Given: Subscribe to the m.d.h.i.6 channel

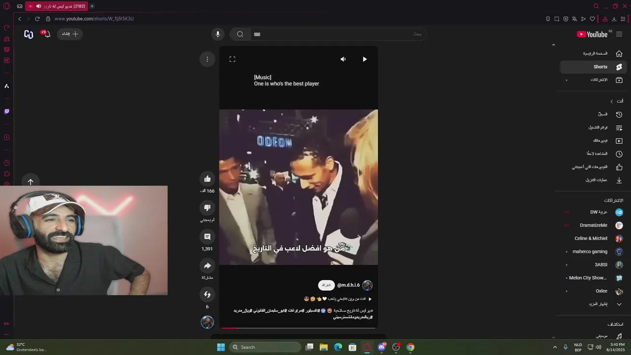Looking at the screenshot, I should click(x=326, y=285).
